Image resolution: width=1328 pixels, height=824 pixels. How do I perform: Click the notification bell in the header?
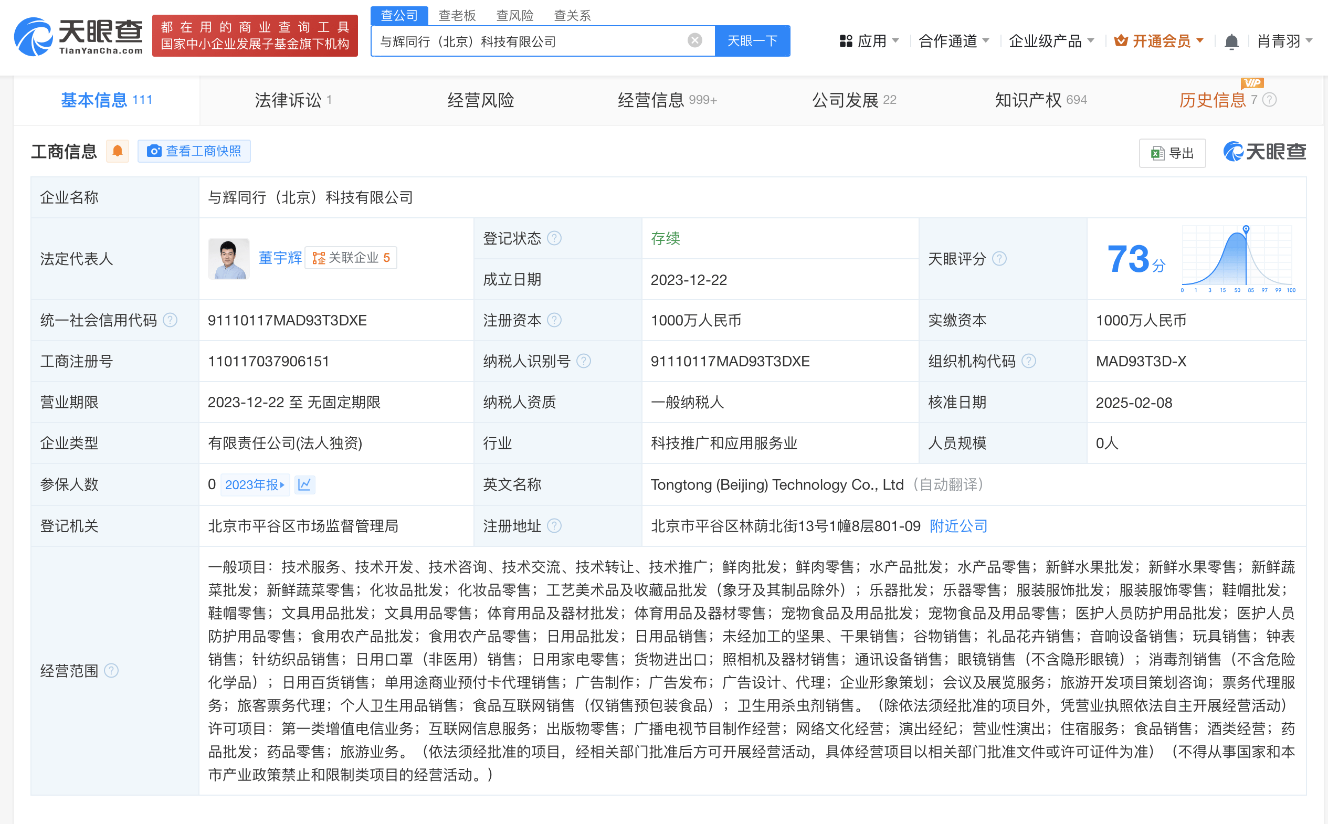(1231, 41)
